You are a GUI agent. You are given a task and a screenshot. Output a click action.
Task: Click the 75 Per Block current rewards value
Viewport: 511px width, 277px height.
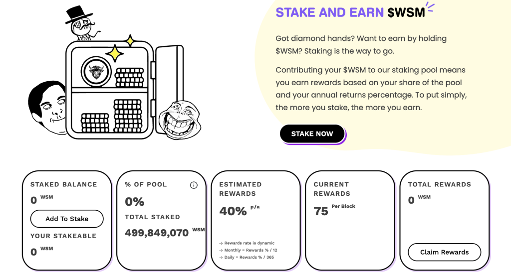tap(334, 210)
